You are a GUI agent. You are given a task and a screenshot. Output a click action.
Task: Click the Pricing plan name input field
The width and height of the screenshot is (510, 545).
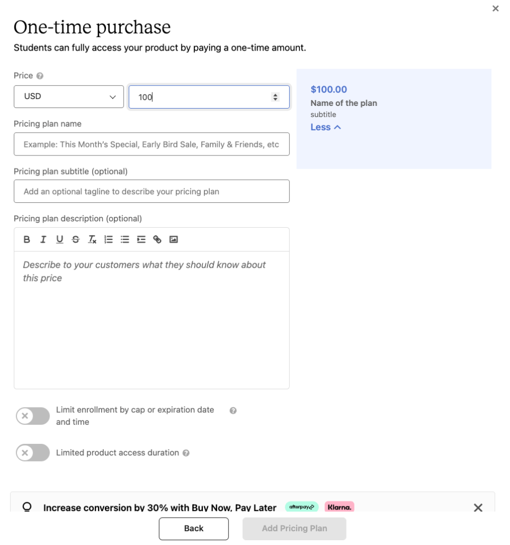tap(151, 144)
